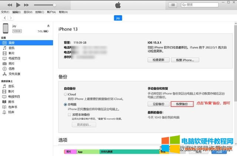Image resolution: width=237 pixels, height=156 pixels.
Task: Open the 帐户(A) menu
Action: [x=52, y=12]
